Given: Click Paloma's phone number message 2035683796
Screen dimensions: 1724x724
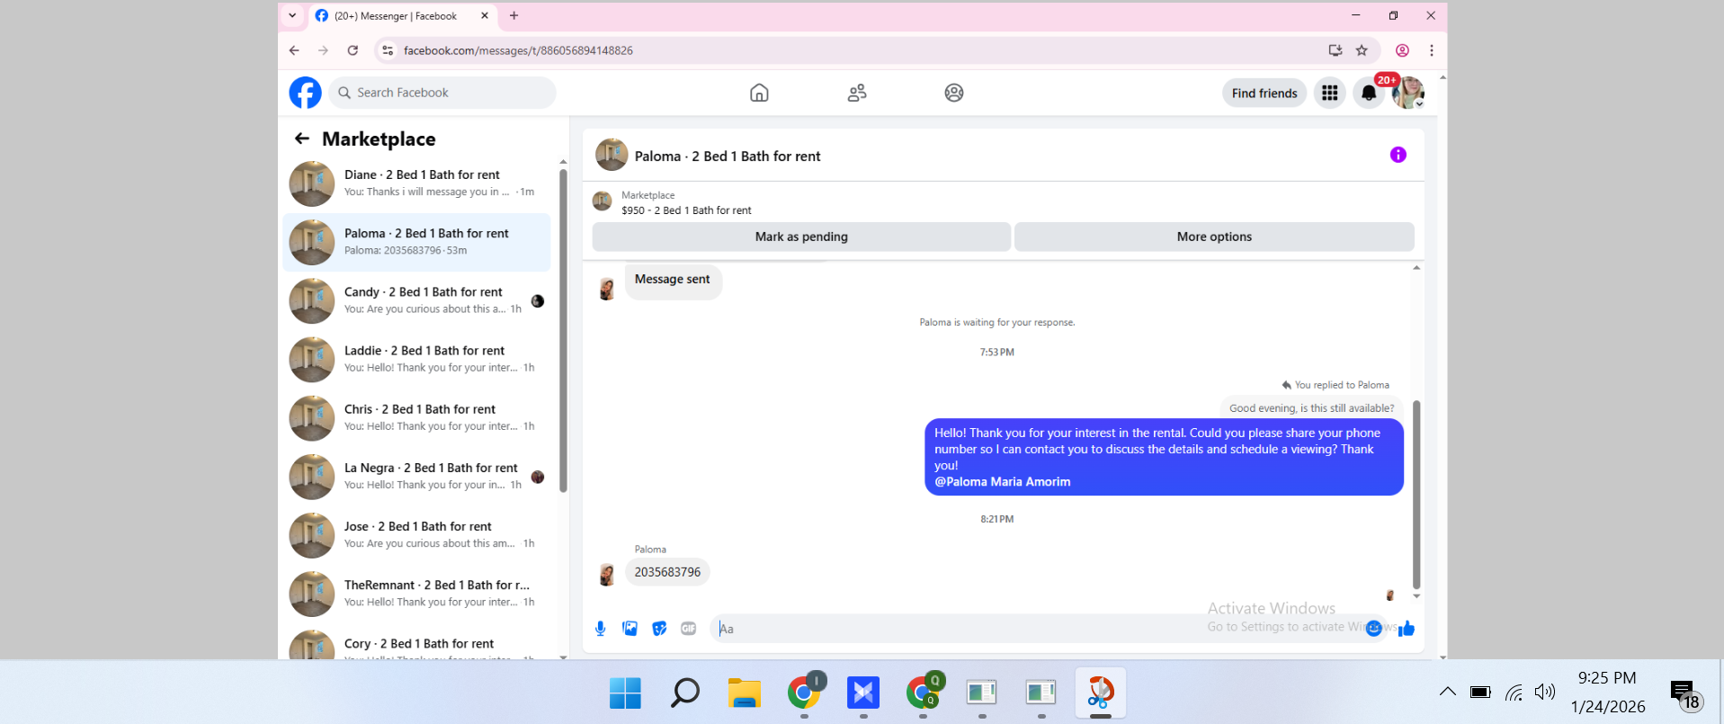Looking at the screenshot, I should [667, 572].
